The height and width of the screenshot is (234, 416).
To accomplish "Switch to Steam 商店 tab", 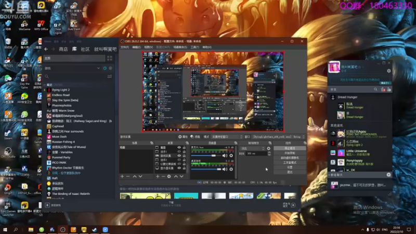I will 63,49.
